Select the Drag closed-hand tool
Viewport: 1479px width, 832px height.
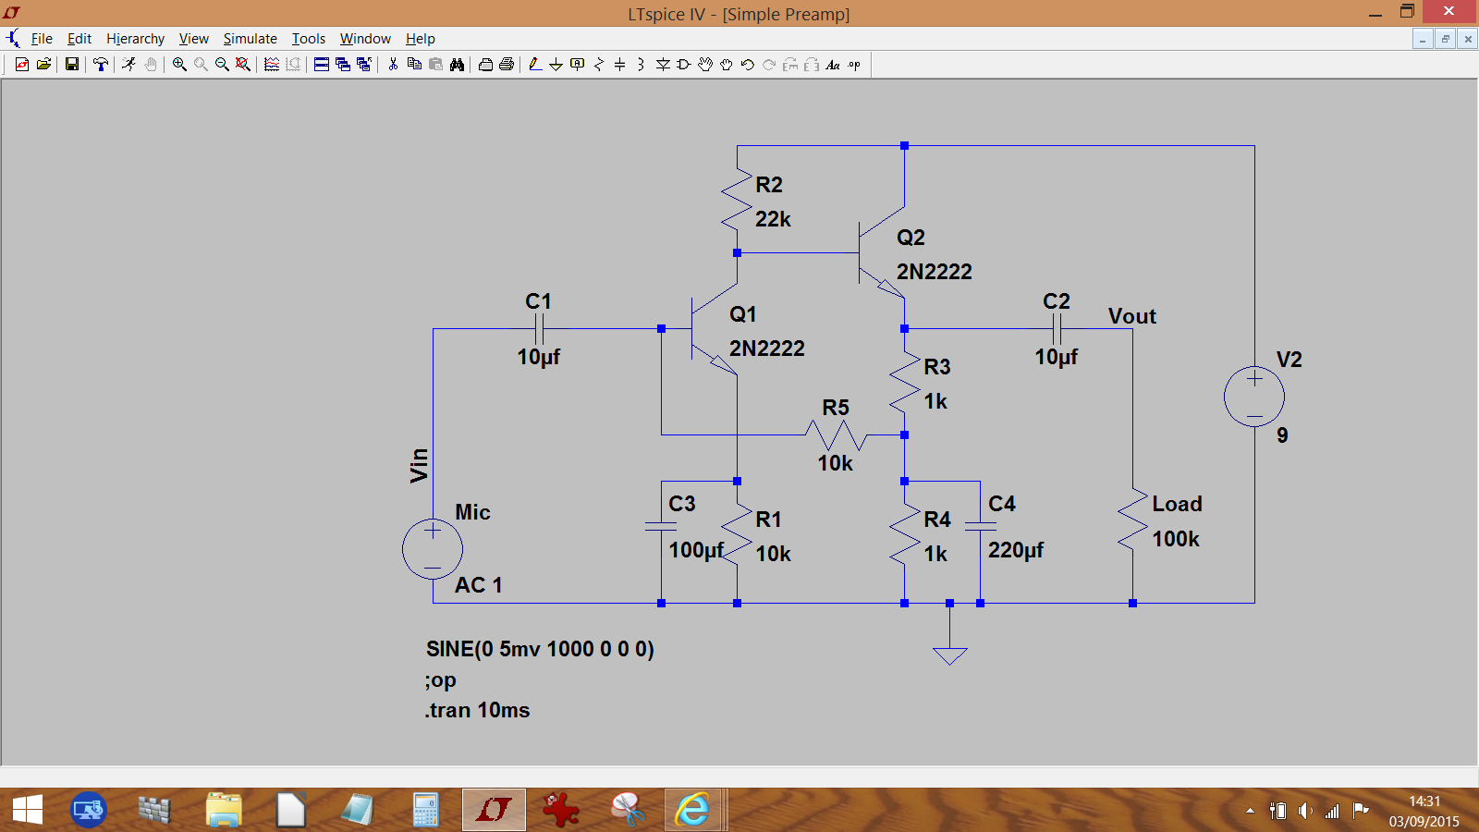727,65
